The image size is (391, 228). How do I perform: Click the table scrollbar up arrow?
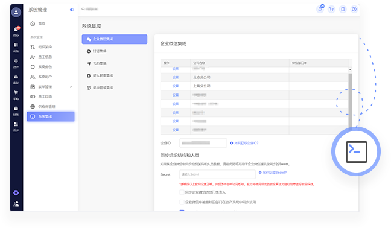coord(350,69)
